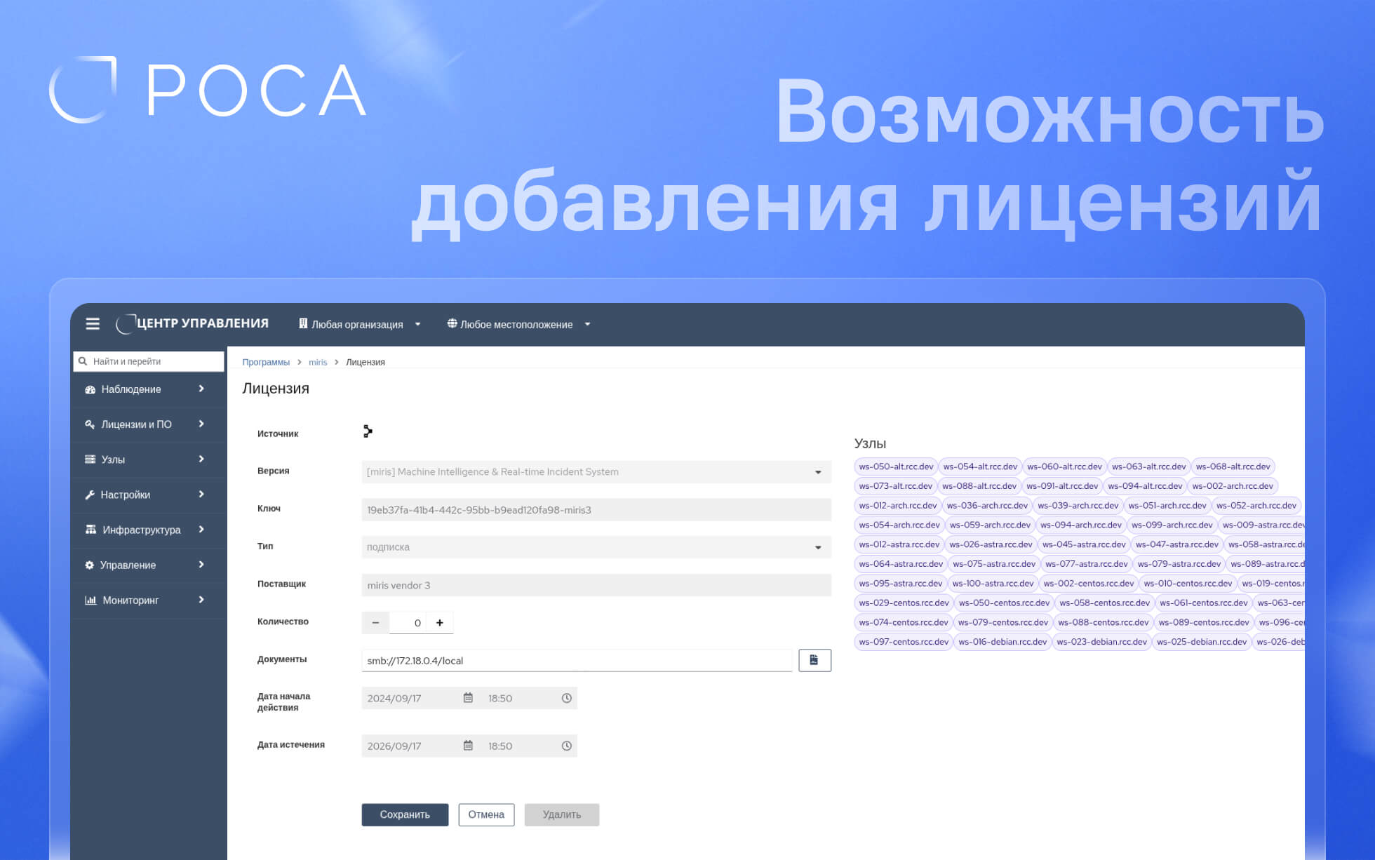Open the start date calendar picker
Viewport: 1375px width, 860px height.
[x=468, y=698]
